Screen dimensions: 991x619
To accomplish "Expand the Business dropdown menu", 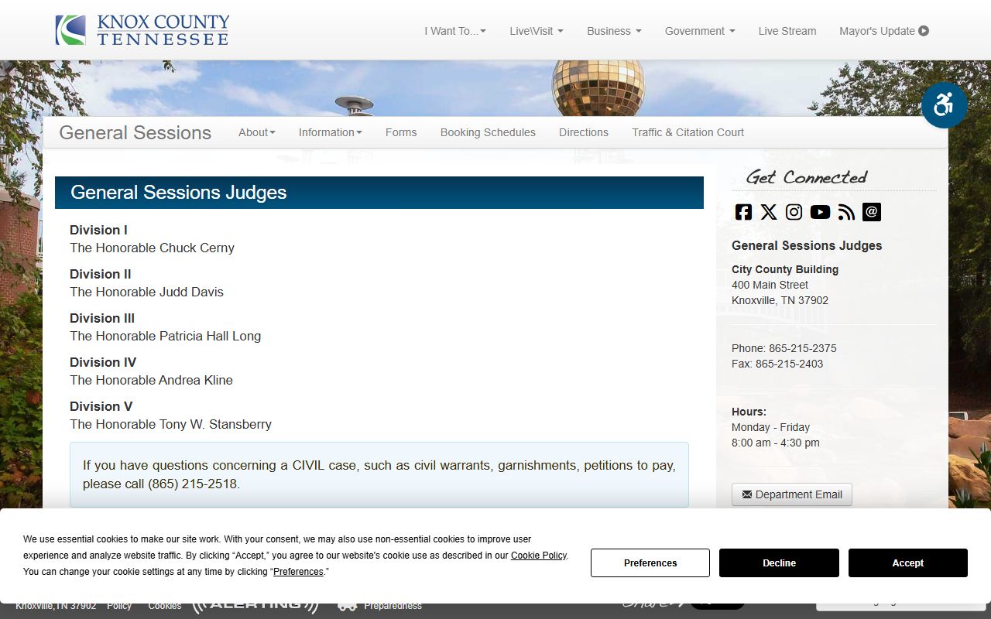I will [614, 31].
